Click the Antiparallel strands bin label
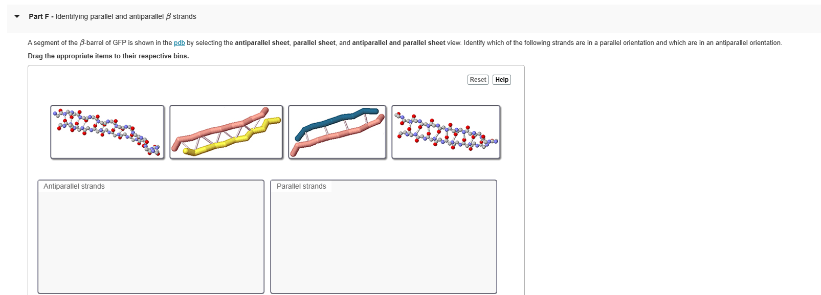This screenshot has width=821, height=295. pyautogui.click(x=74, y=186)
